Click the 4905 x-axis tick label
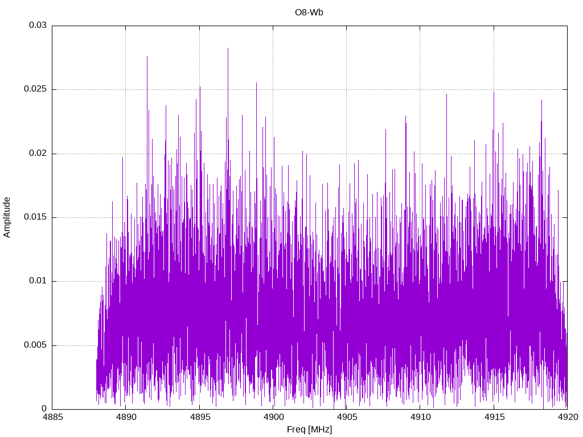Image resolution: width=583 pixels, height=437 pixels. tap(347, 417)
